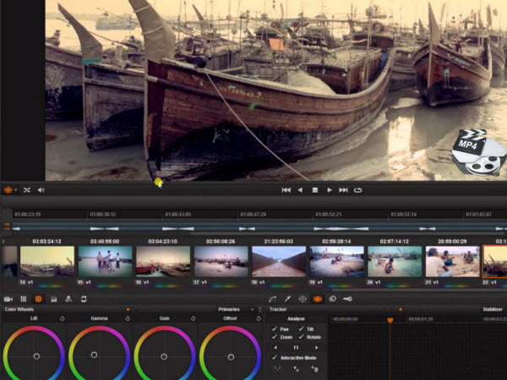Select clip 20 thumbnail
The image size is (507, 380).
pos(395,262)
